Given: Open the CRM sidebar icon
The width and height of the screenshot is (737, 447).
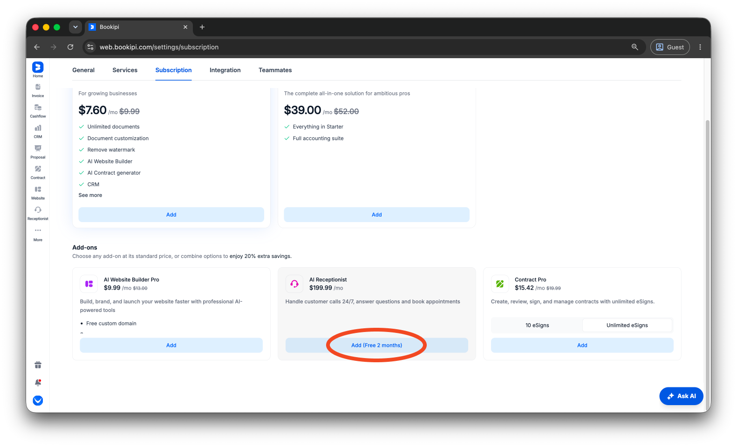Looking at the screenshot, I should [x=38, y=131].
